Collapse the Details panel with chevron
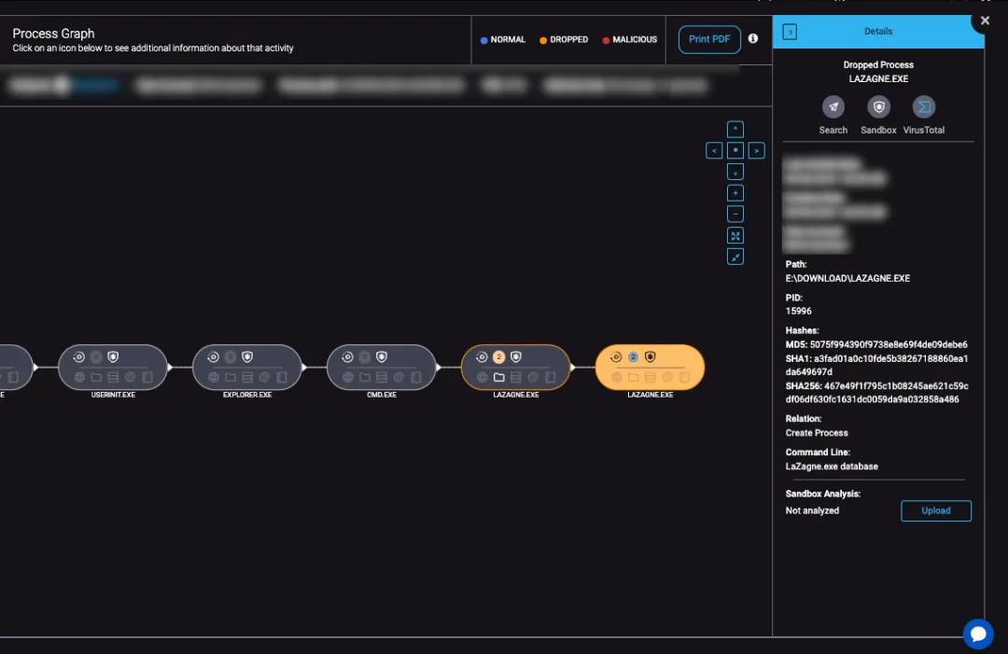1008x654 pixels. (x=790, y=32)
